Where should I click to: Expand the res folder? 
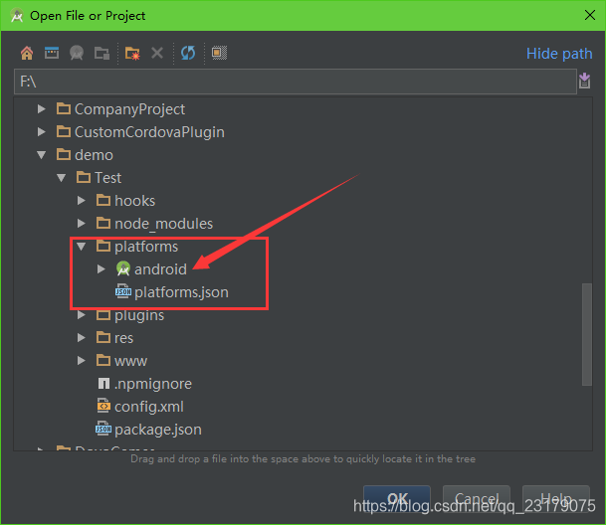tap(82, 338)
